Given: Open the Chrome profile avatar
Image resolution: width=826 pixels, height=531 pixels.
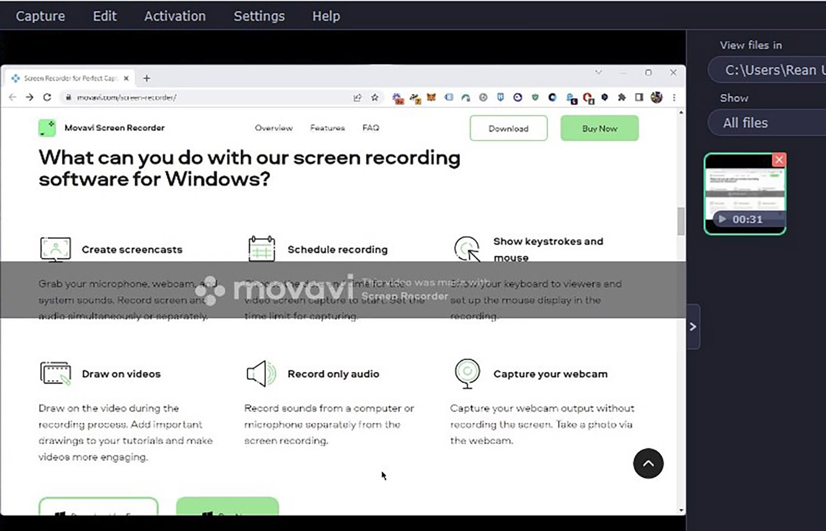Looking at the screenshot, I should click(656, 97).
